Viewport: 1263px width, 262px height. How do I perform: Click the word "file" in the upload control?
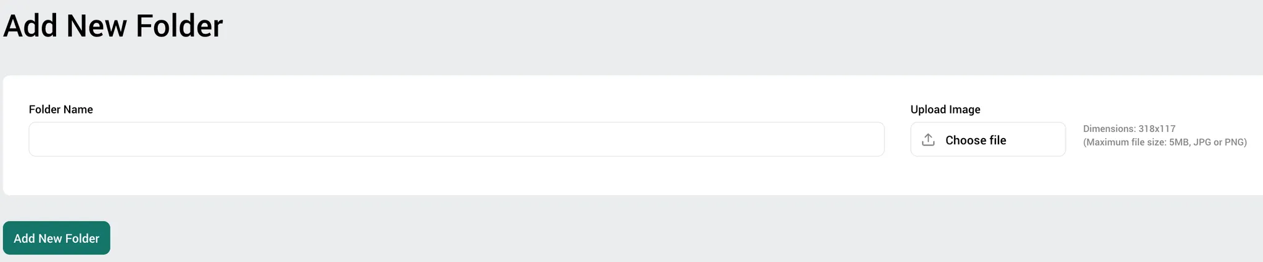(x=997, y=141)
